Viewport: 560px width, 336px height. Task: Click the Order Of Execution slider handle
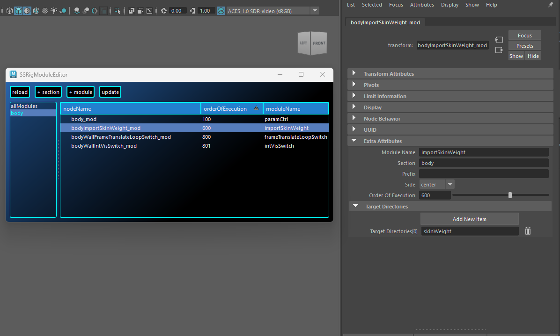coord(510,195)
